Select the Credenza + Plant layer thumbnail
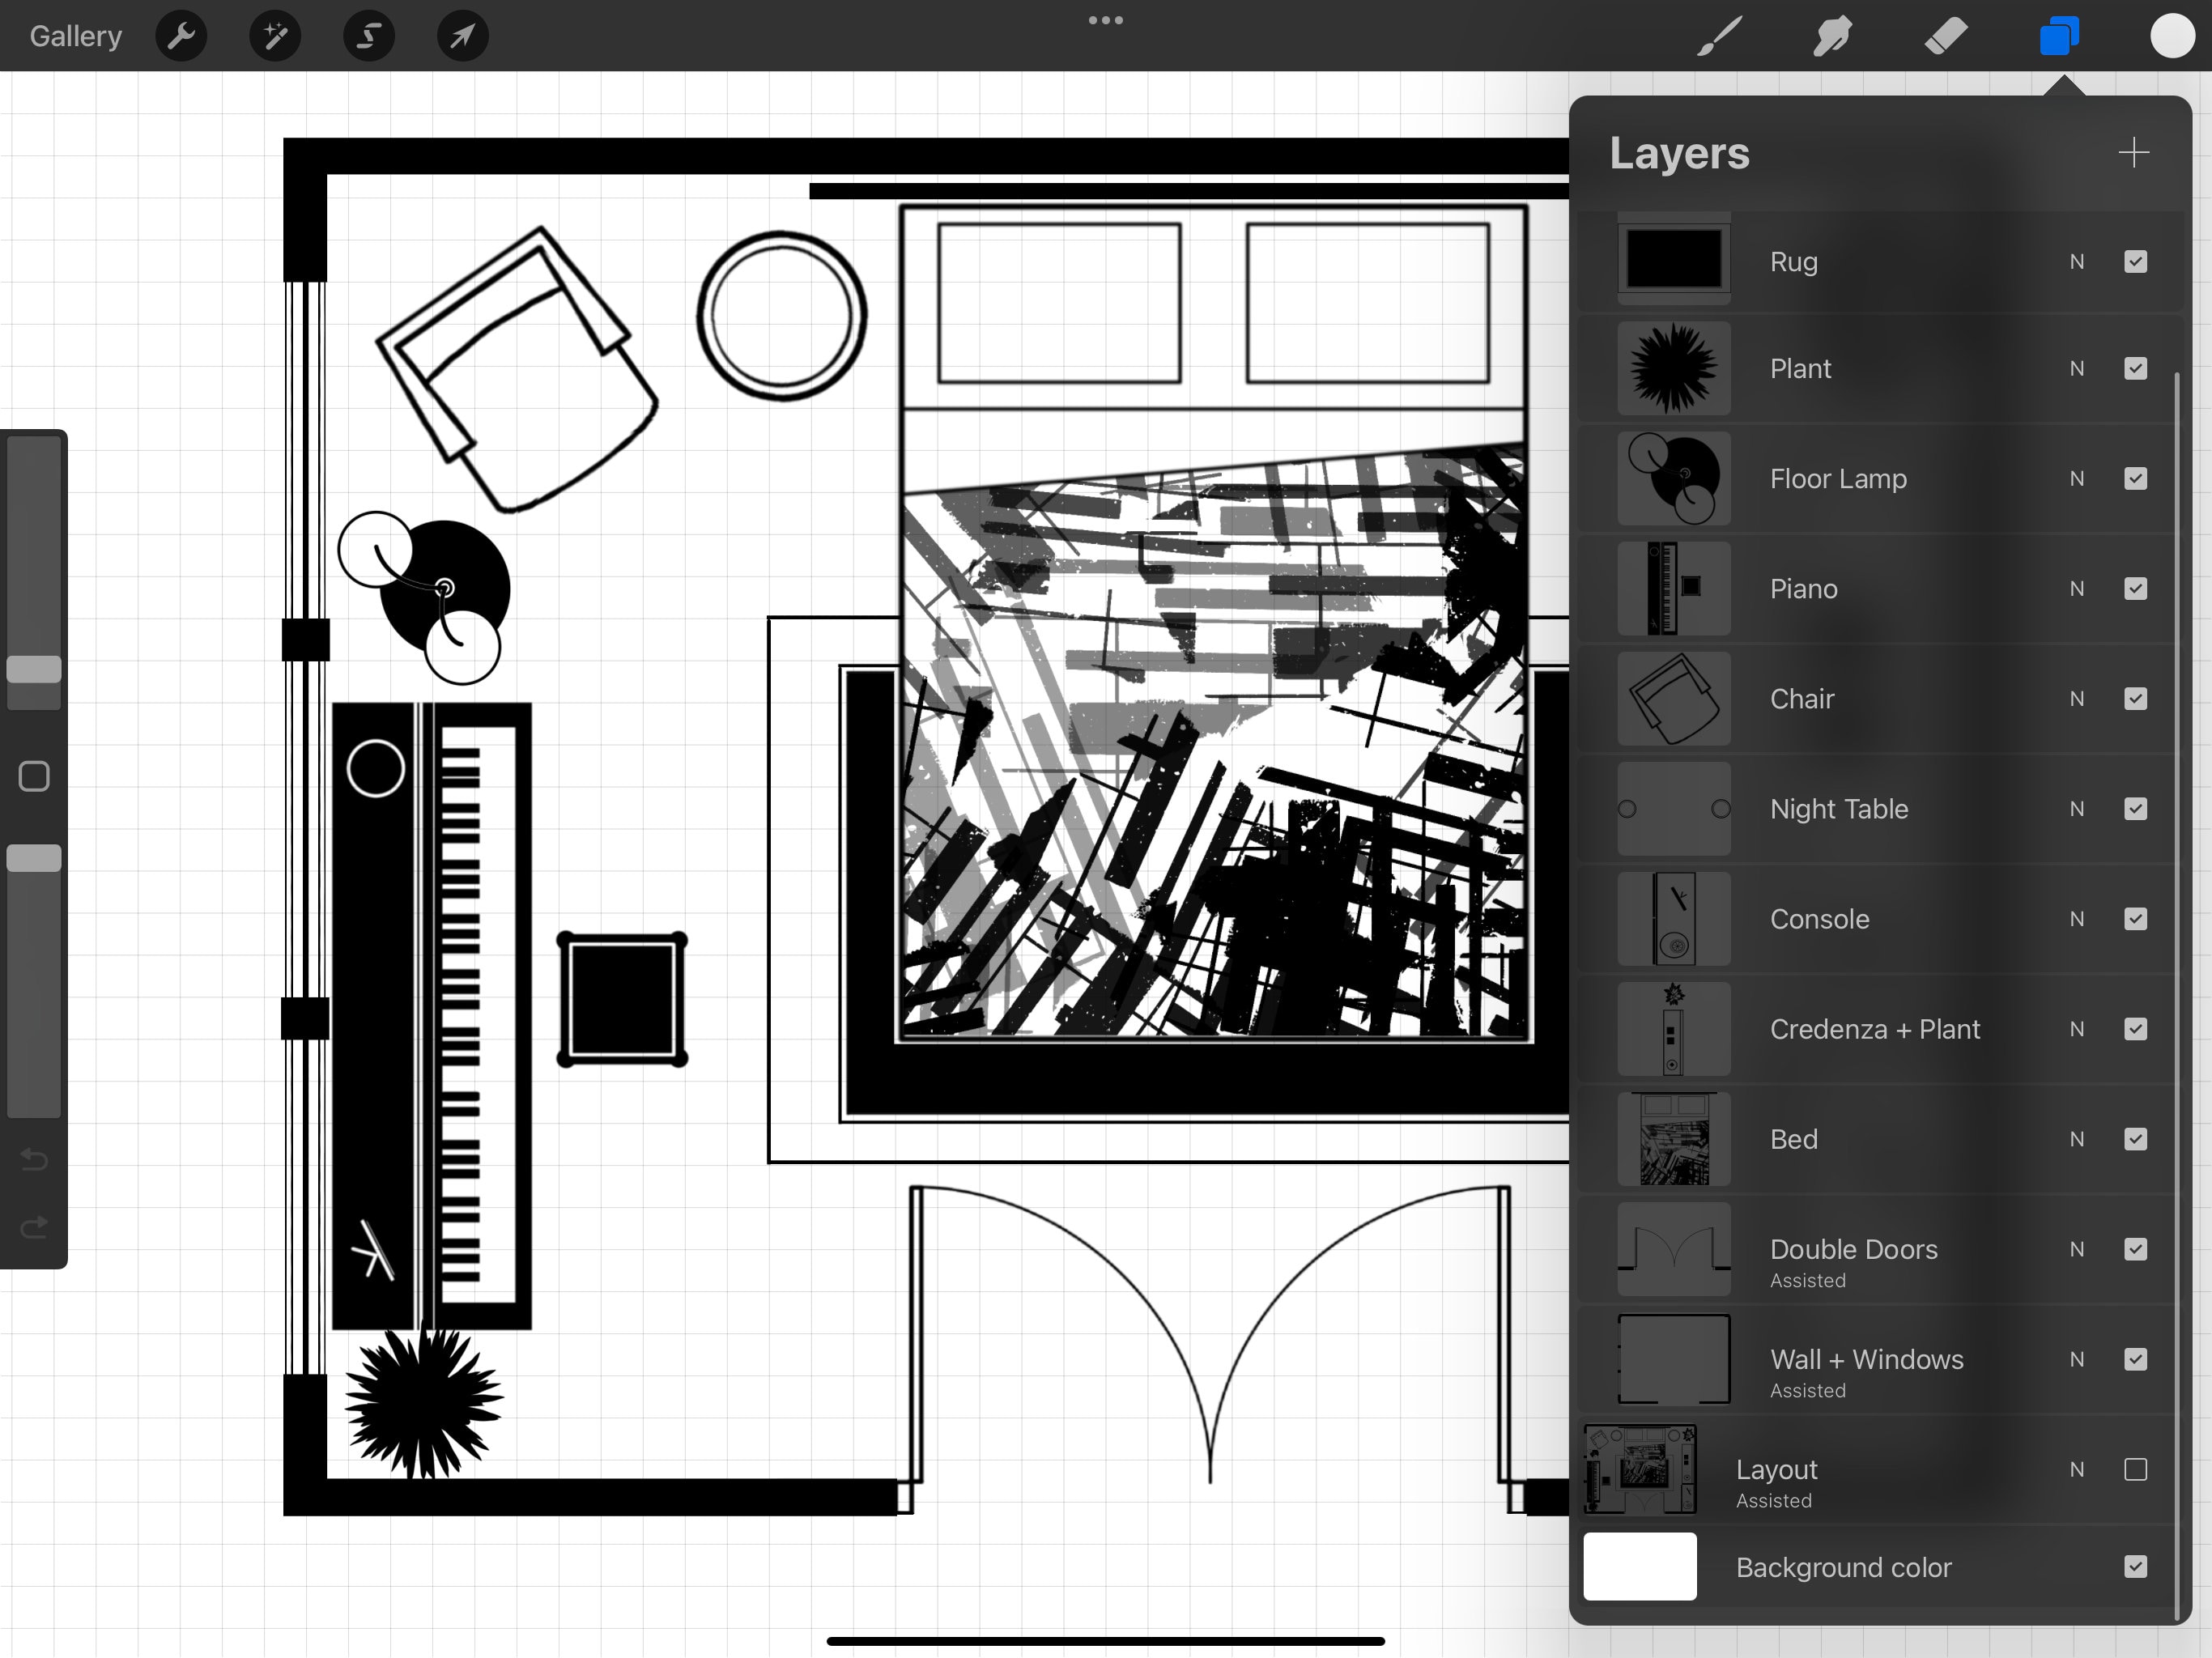Viewport: 2212px width, 1658px height. point(1673,1029)
